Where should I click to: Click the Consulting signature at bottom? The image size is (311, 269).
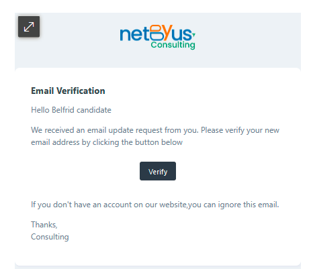(x=50, y=237)
